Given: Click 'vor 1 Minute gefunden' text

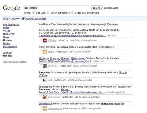Looking at the screenshot, I should click(80, 52).
